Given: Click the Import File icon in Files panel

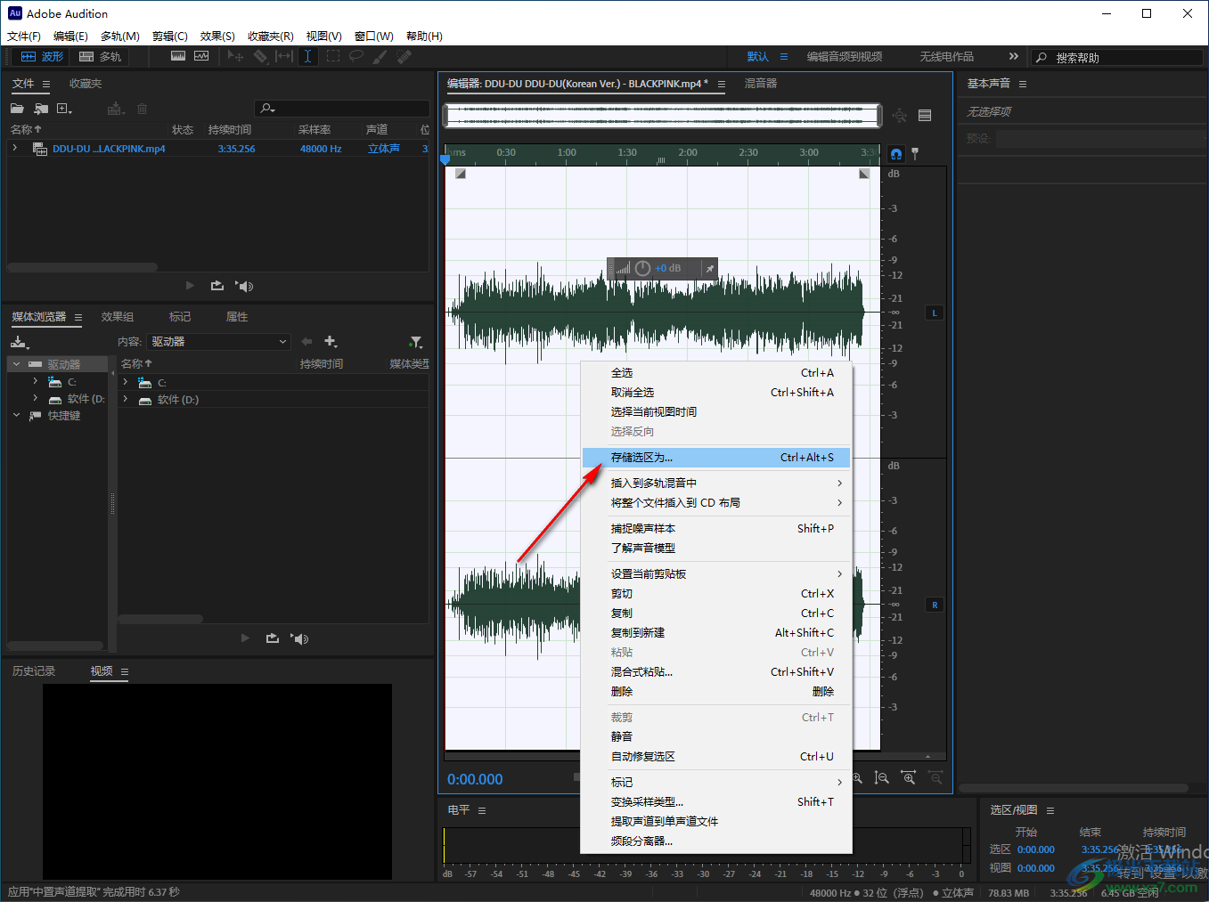Looking at the screenshot, I should tap(41, 109).
